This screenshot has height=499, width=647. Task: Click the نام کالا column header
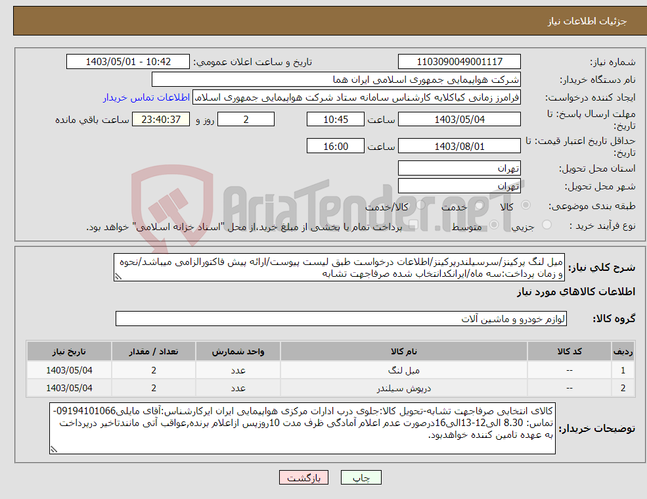point(404,351)
